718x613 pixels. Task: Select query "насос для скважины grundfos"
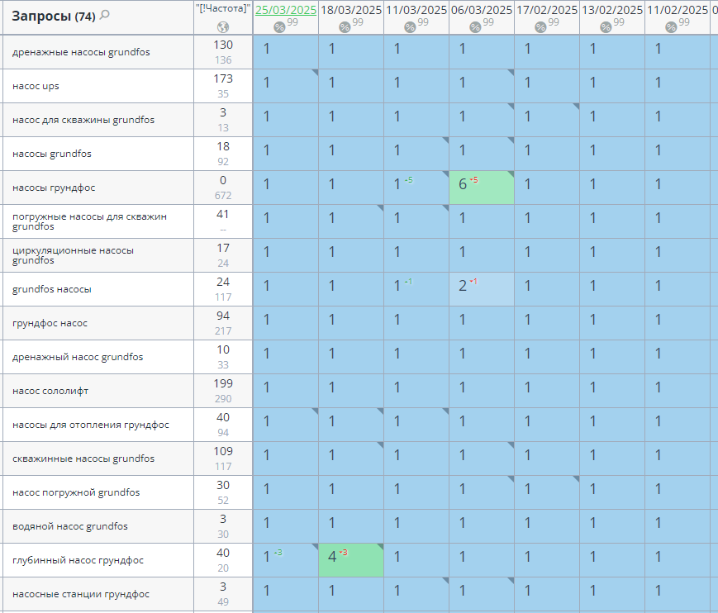click(83, 120)
